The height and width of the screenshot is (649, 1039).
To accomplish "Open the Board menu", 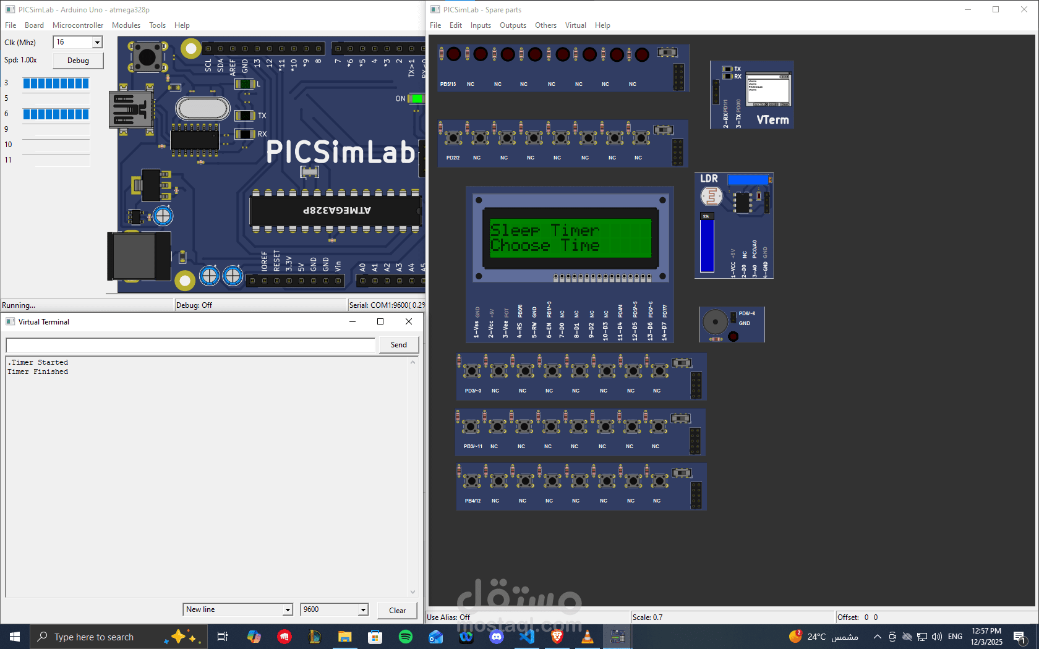I will click(34, 25).
